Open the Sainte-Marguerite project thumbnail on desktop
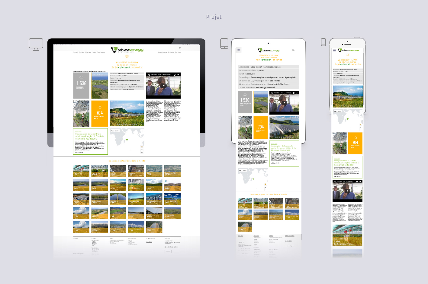The image size is (428, 284). pyautogui.click(x=136, y=227)
